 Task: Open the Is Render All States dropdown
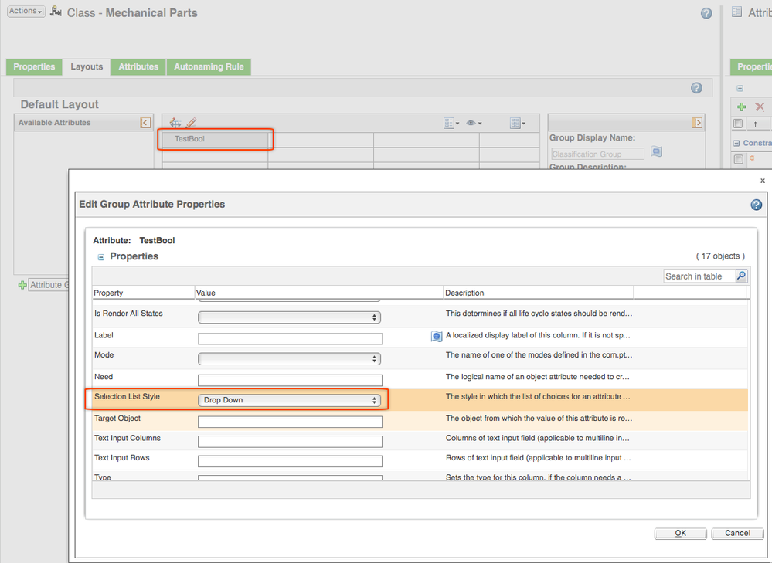(x=289, y=317)
